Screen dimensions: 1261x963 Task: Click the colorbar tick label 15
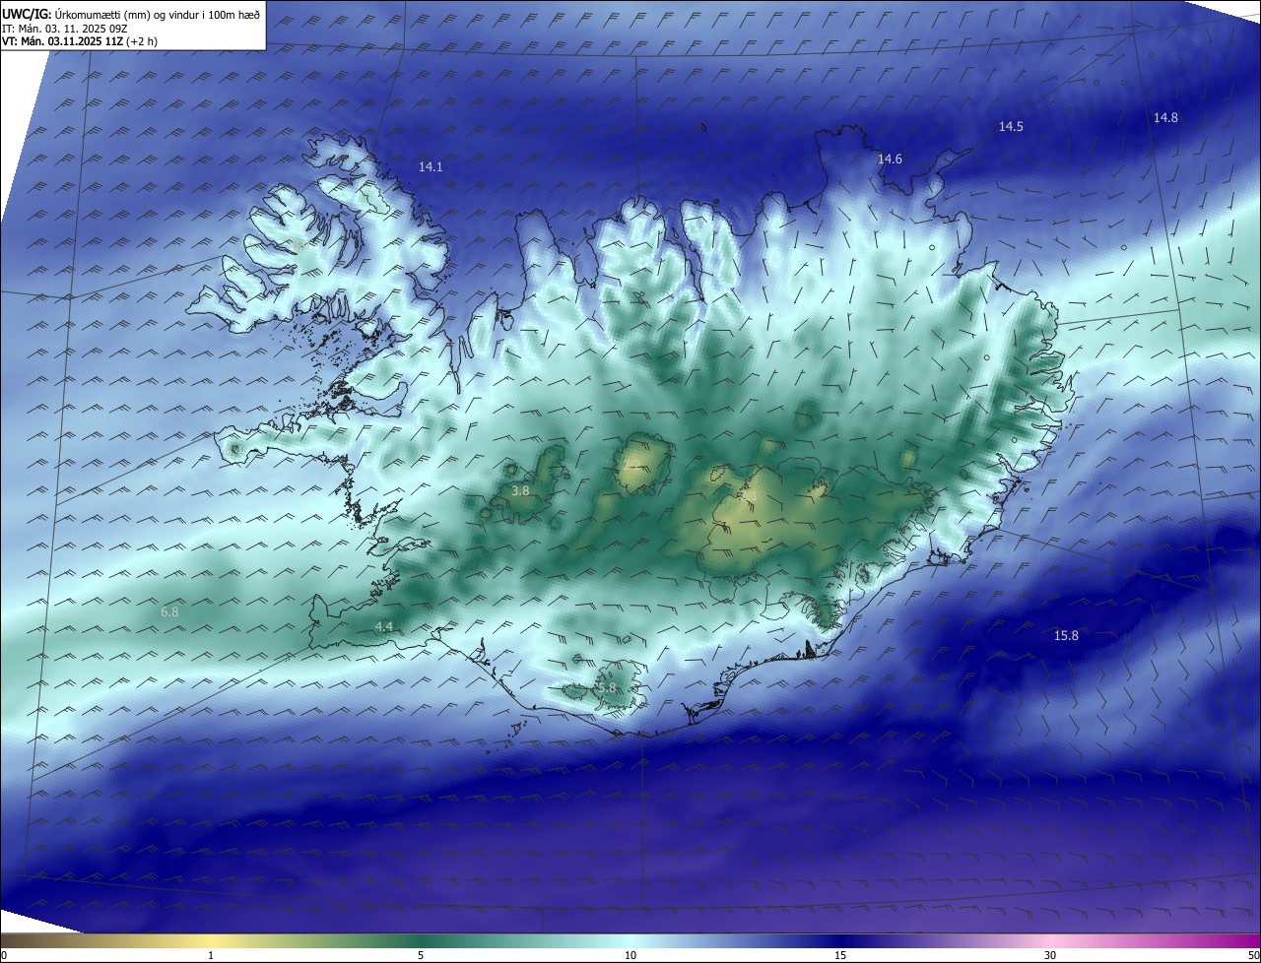tap(840, 955)
